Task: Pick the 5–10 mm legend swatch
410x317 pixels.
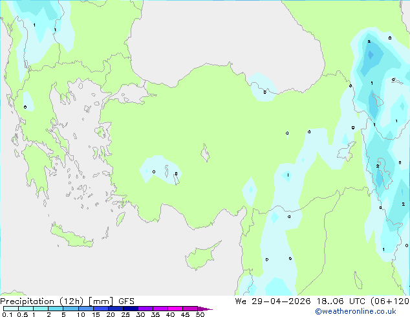Action: tap(70, 309)
